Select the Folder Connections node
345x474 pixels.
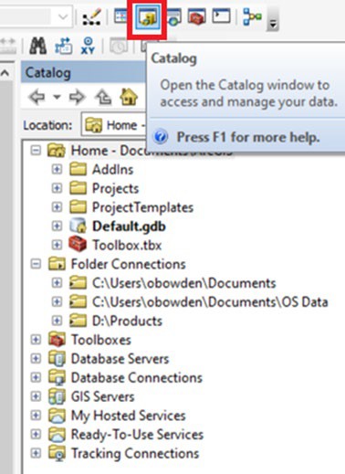point(128,264)
